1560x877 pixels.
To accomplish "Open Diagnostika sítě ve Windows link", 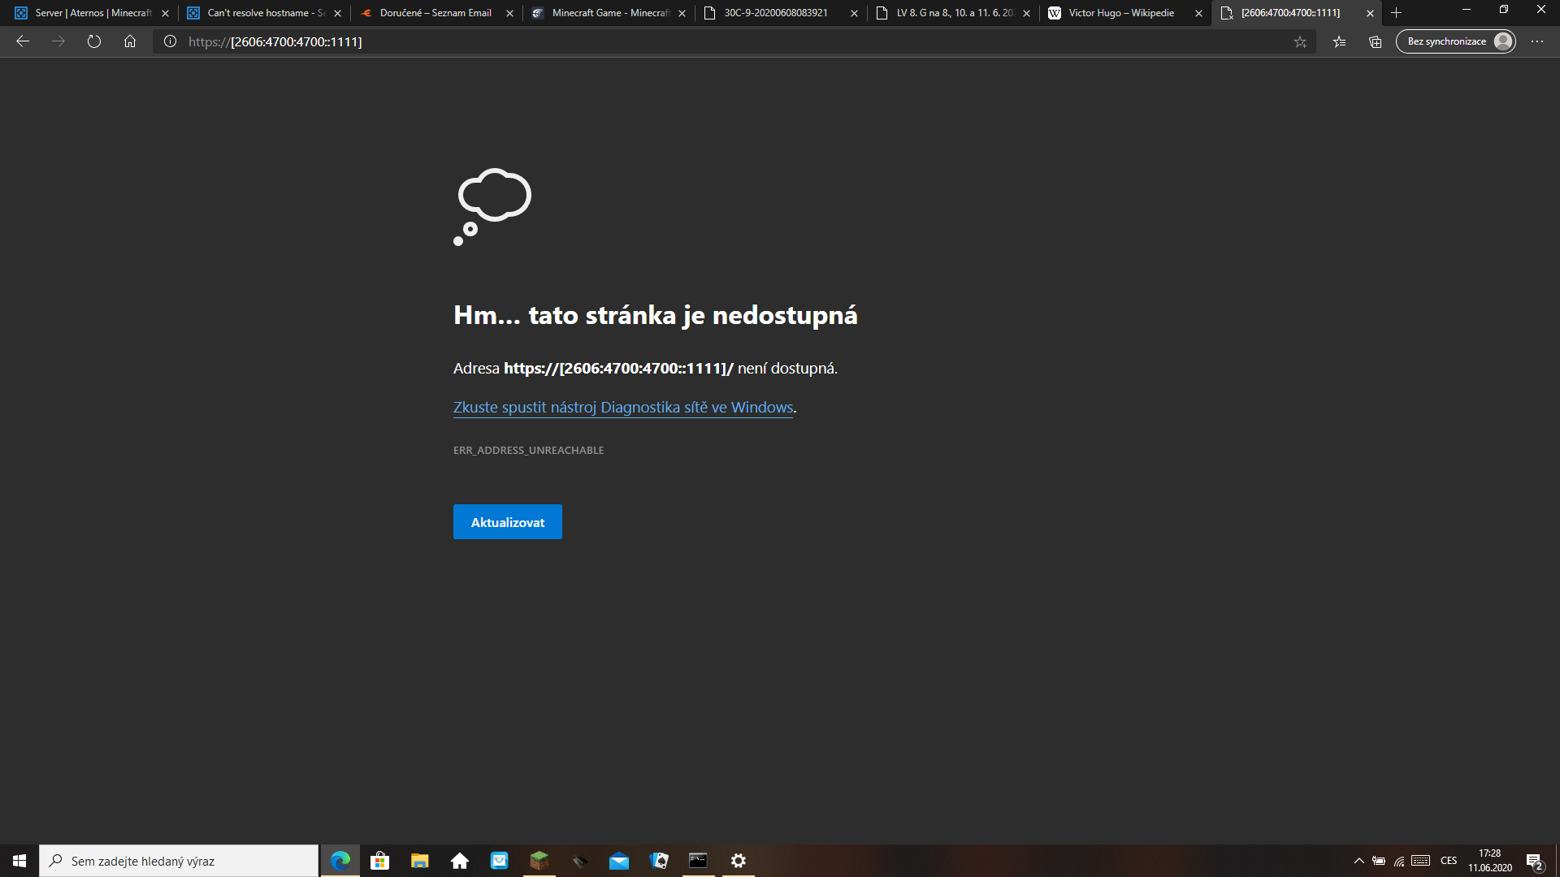I will 623,408.
